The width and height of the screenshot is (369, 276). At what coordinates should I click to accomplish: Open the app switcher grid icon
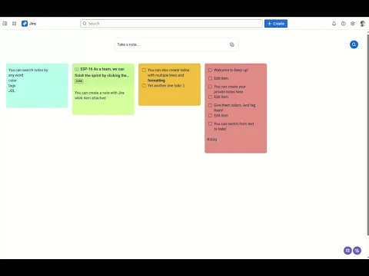14,24
